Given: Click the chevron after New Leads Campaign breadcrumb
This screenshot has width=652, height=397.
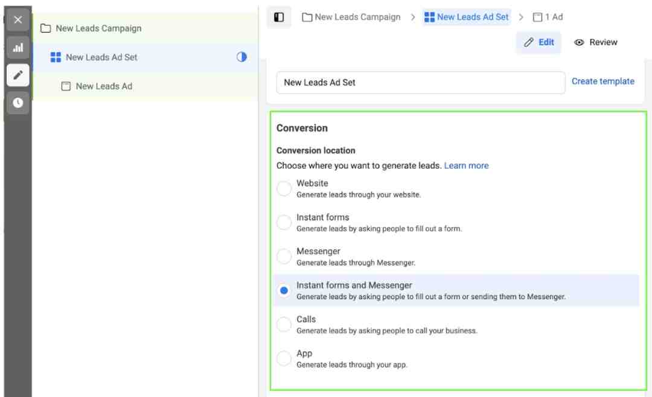Looking at the screenshot, I should click(412, 17).
